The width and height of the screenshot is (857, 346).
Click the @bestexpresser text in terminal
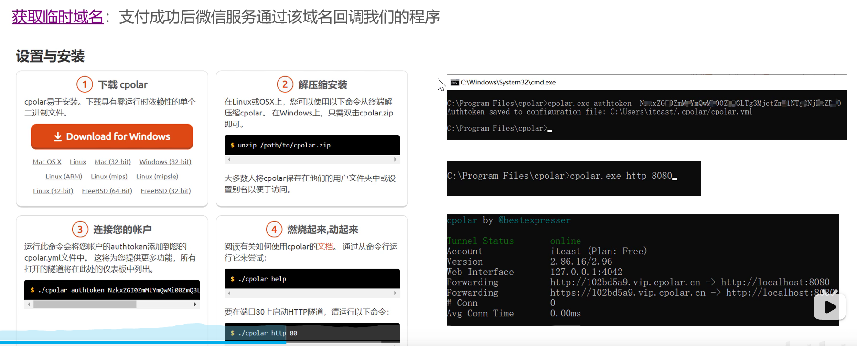[x=534, y=220]
